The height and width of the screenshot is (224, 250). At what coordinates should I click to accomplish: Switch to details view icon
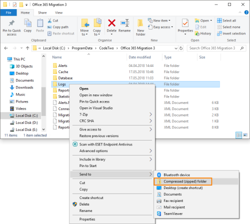[x=238, y=135]
